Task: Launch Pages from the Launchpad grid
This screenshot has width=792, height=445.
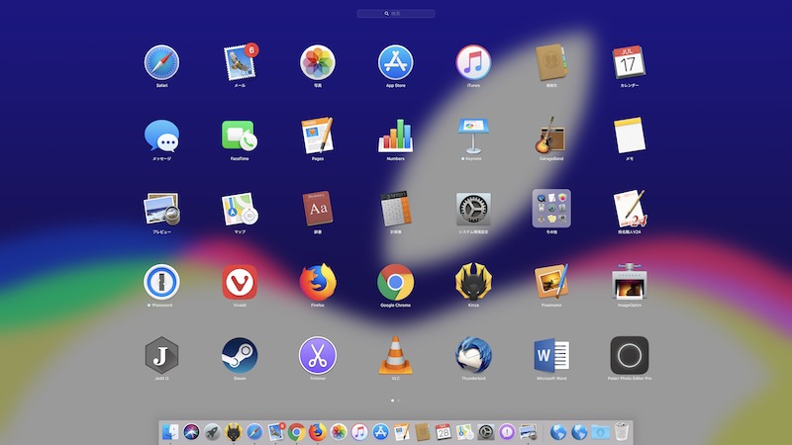Action: click(318, 135)
